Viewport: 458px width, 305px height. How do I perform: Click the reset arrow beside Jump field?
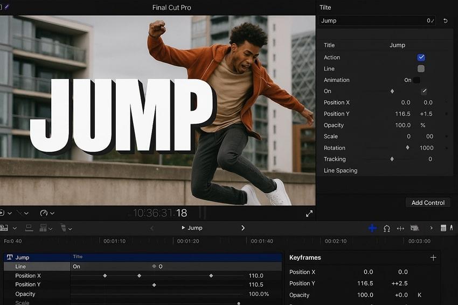445,21
